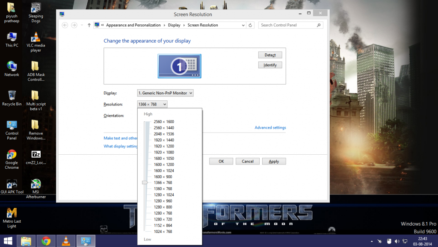Click the Search Control Panel field

point(288,25)
